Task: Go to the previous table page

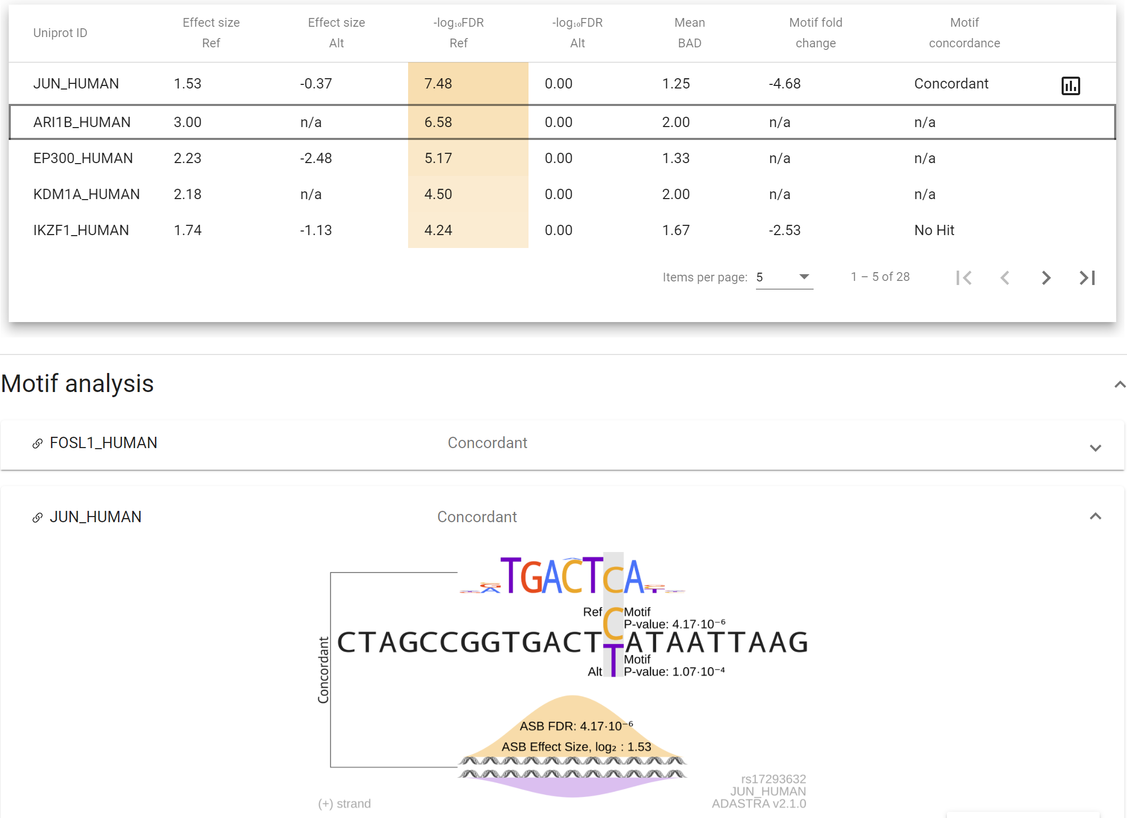Action: (1005, 278)
